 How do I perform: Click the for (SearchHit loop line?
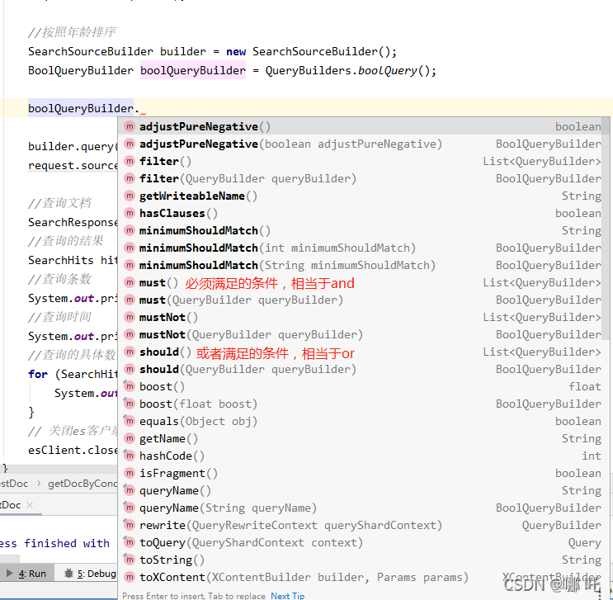coord(73,375)
